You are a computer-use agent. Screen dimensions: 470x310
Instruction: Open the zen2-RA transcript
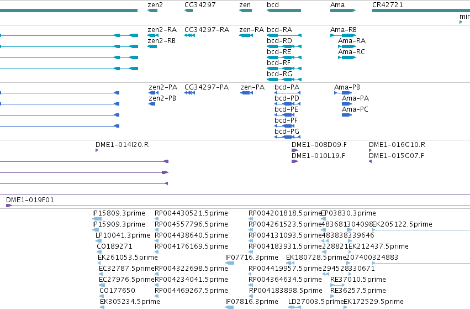coord(153,35)
